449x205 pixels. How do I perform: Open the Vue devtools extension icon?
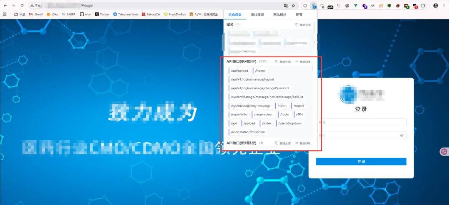pos(355,5)
